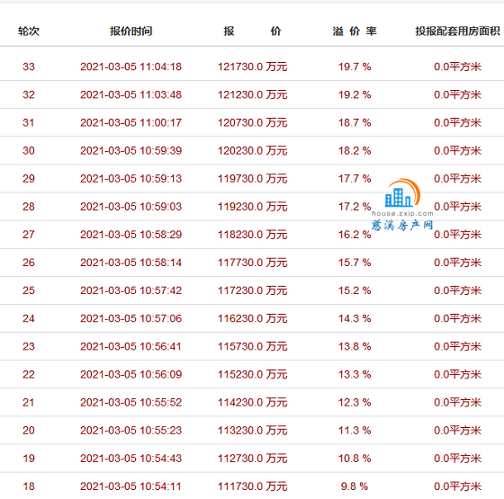Viewport: 504px width, 499px height.
Task: Click premium rate 18.7 %
Action: (x=355, y=122)
